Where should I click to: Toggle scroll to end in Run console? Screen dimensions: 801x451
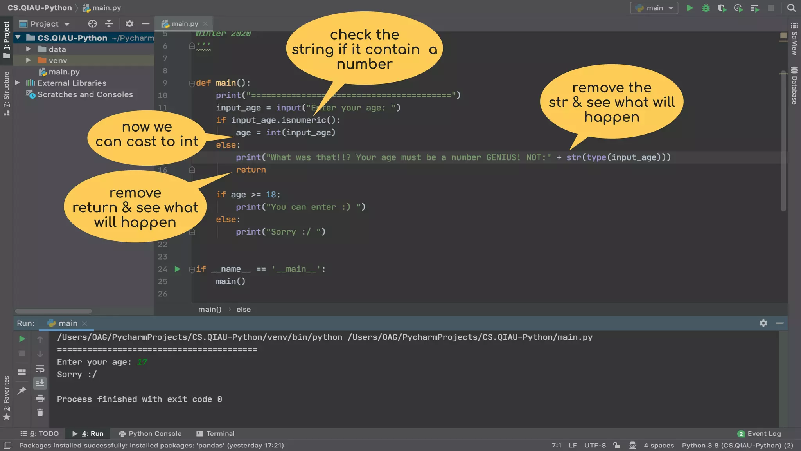pos(40,383)
